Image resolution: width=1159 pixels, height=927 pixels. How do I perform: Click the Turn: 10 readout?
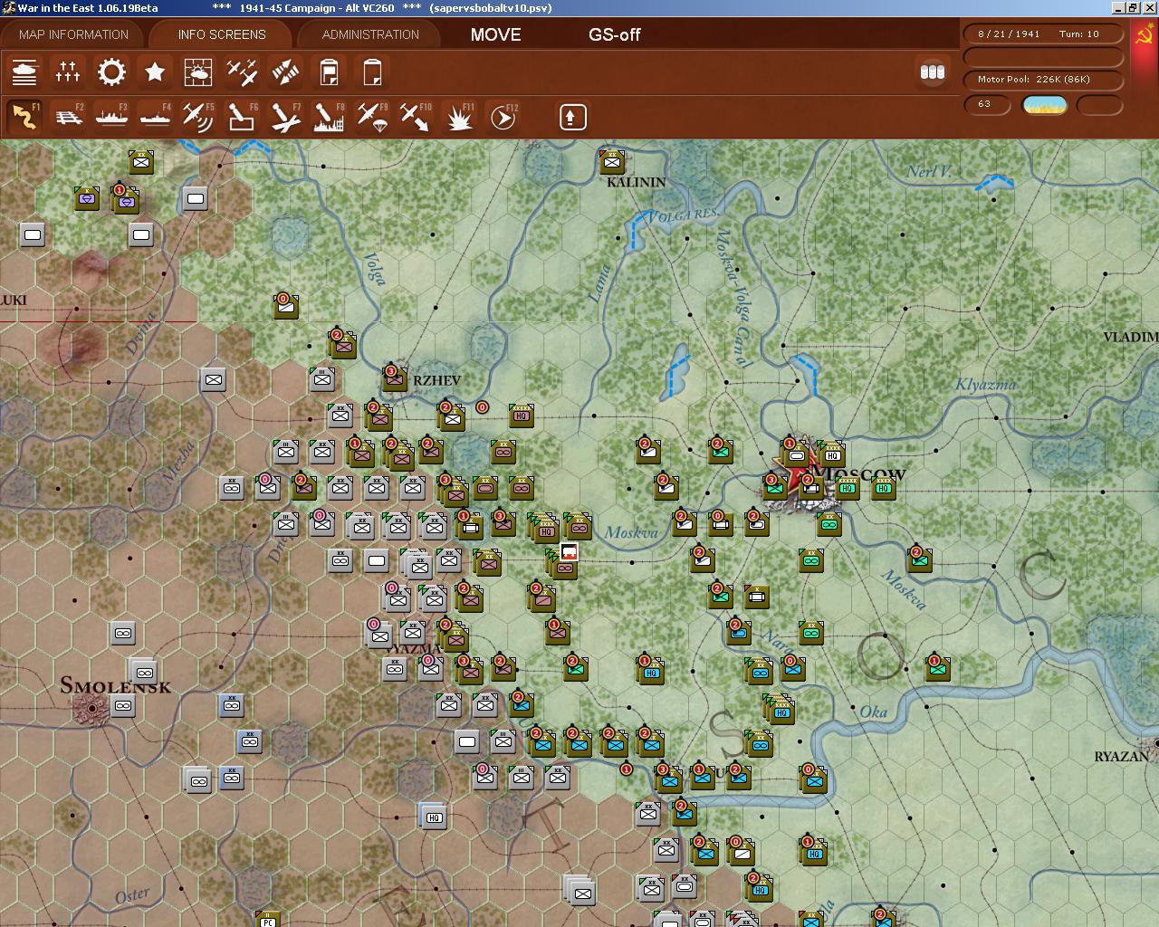[x=1079, y=33]
